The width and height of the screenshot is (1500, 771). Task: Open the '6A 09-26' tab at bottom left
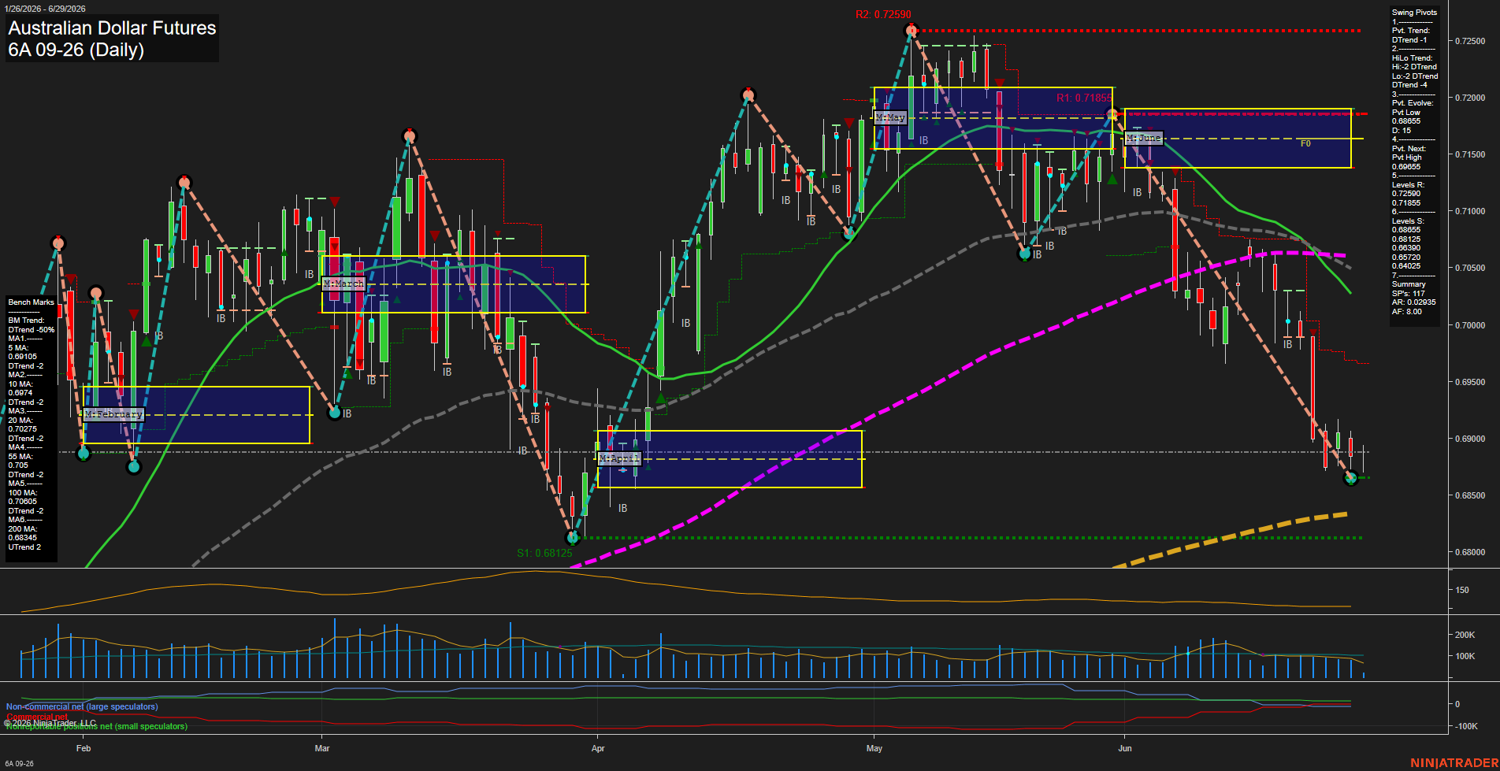(19, 763)
